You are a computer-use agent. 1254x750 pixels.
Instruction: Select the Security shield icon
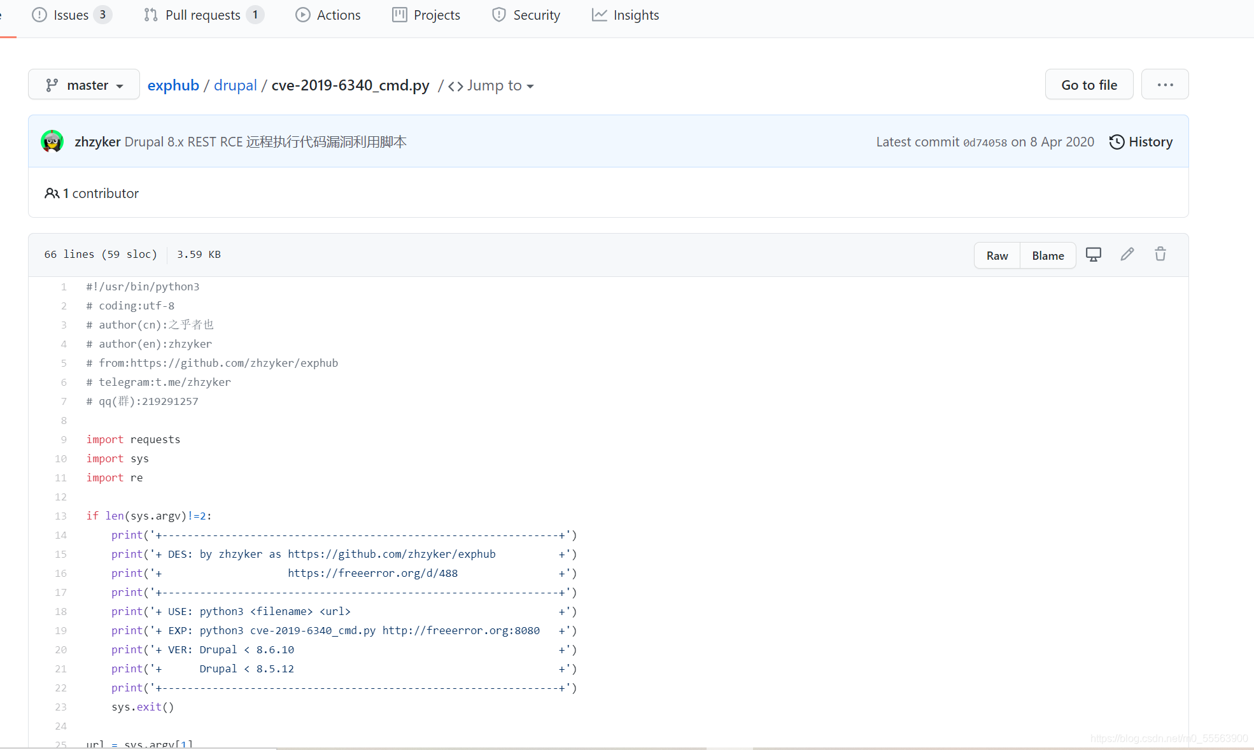click(498, 15)
